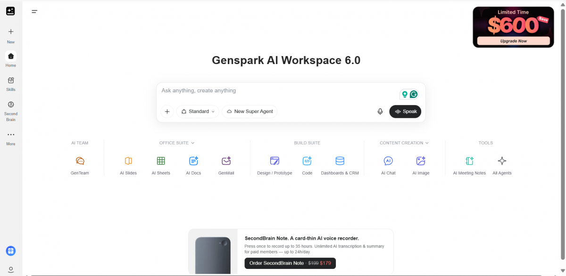This screenshot has width=566, height=276.
Task: Click the BUILD SUITE category label
Action: click(307, 143)
